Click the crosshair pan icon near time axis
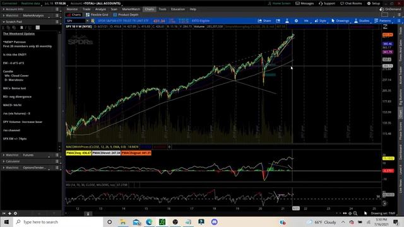The image size is (404, 227). [x=350, y=213]
